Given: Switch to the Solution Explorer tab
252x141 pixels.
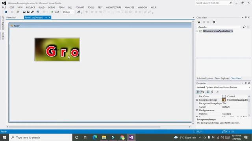Looking at the screenshot, I should 205,78.
